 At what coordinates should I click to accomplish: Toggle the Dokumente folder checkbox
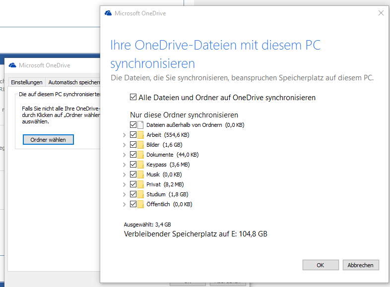(x=133, y=155)
